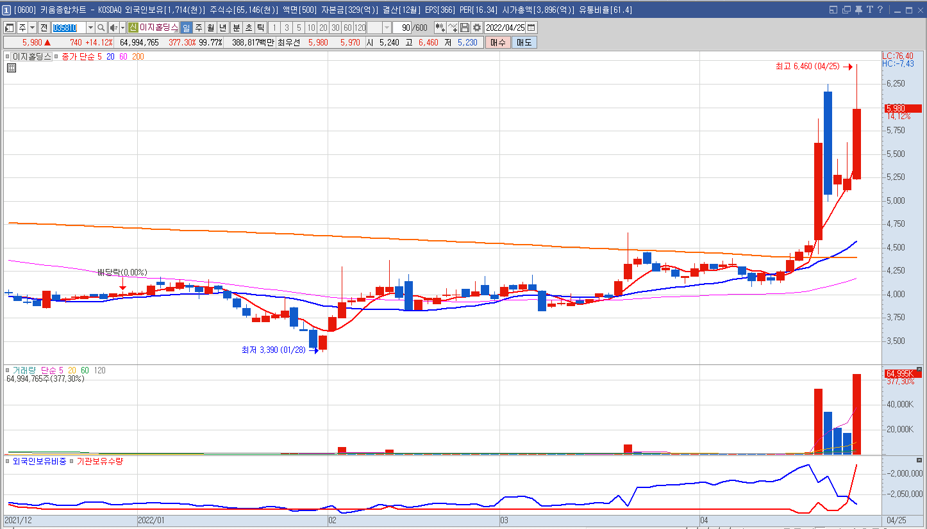Click the stock code input 035810

click(x=69, y=28)
